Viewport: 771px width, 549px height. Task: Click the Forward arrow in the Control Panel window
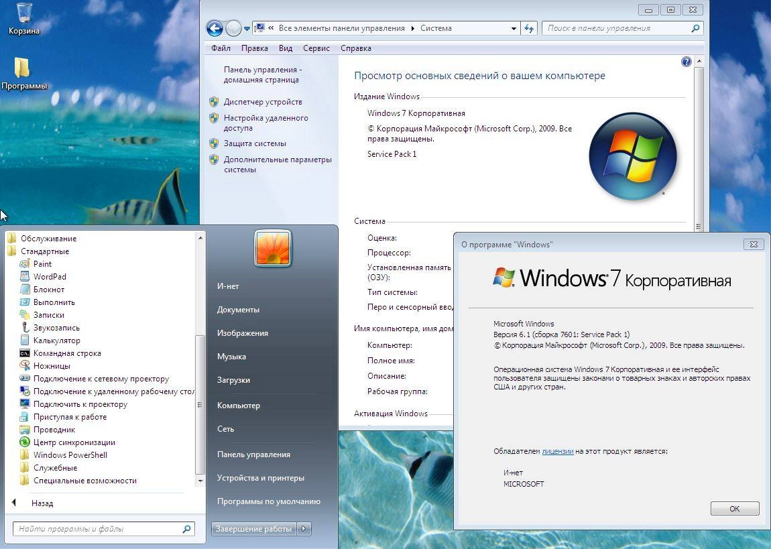point(233,29)
